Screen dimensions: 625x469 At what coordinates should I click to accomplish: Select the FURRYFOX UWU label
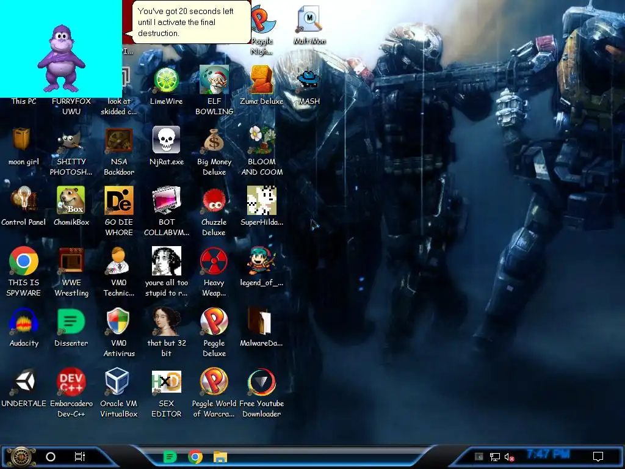tap(71, 106)
